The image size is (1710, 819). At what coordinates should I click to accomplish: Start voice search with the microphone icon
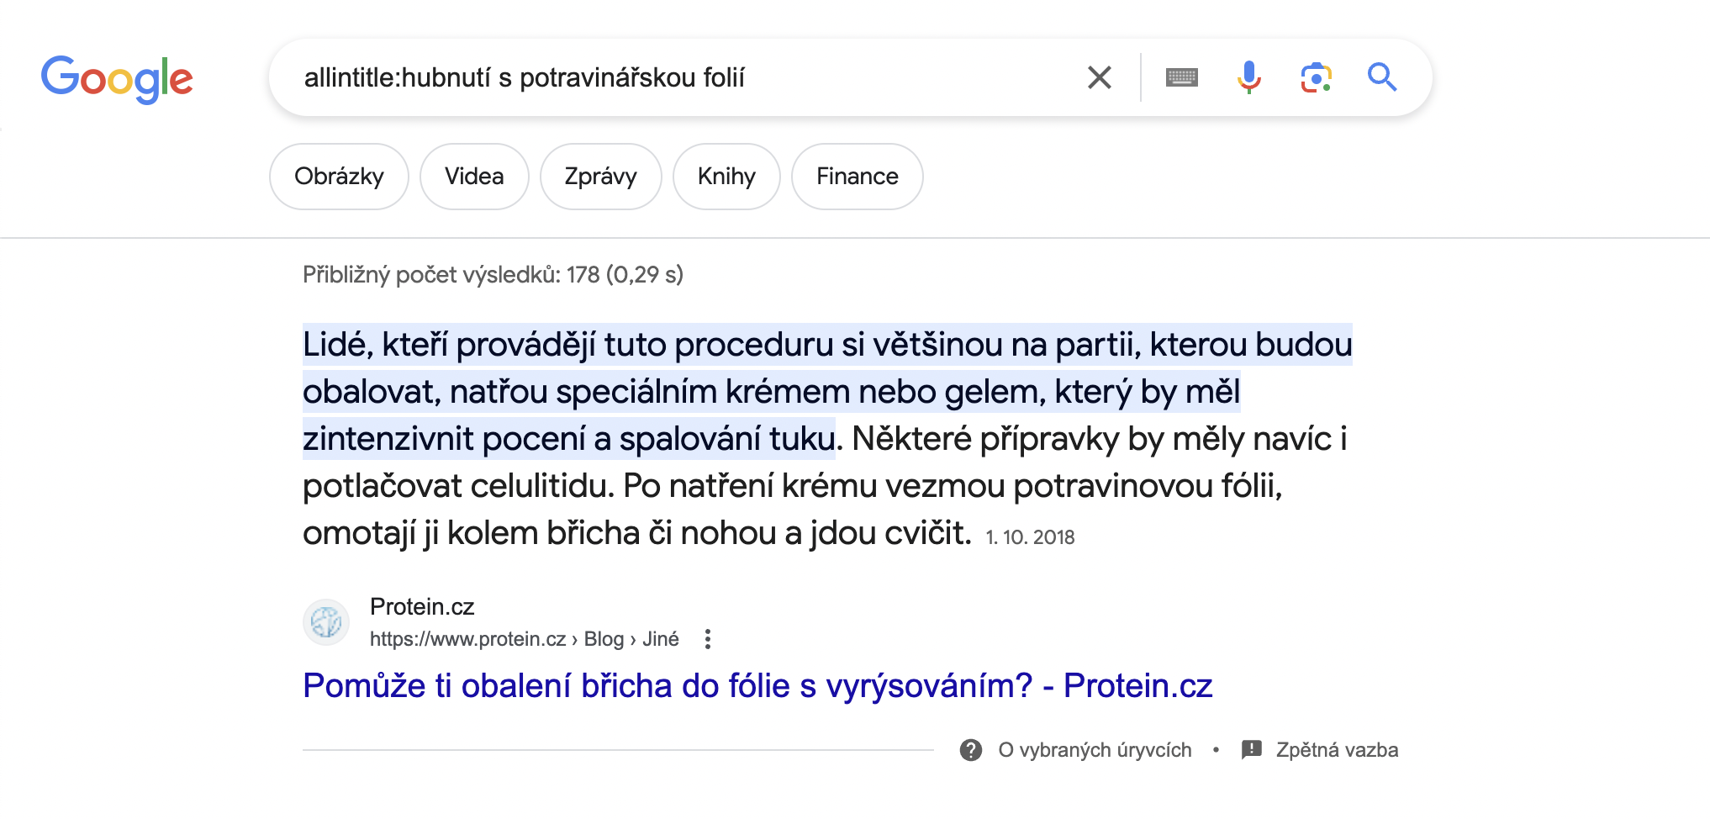pos(1248,77)
